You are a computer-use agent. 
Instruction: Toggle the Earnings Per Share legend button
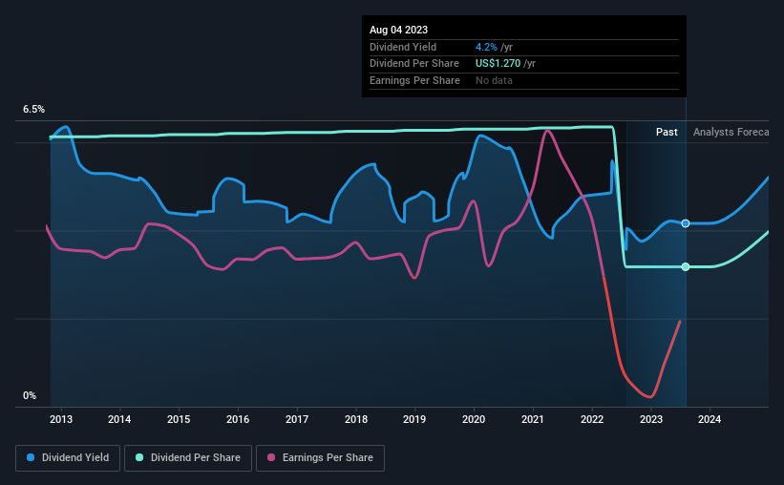click(320, 458)
